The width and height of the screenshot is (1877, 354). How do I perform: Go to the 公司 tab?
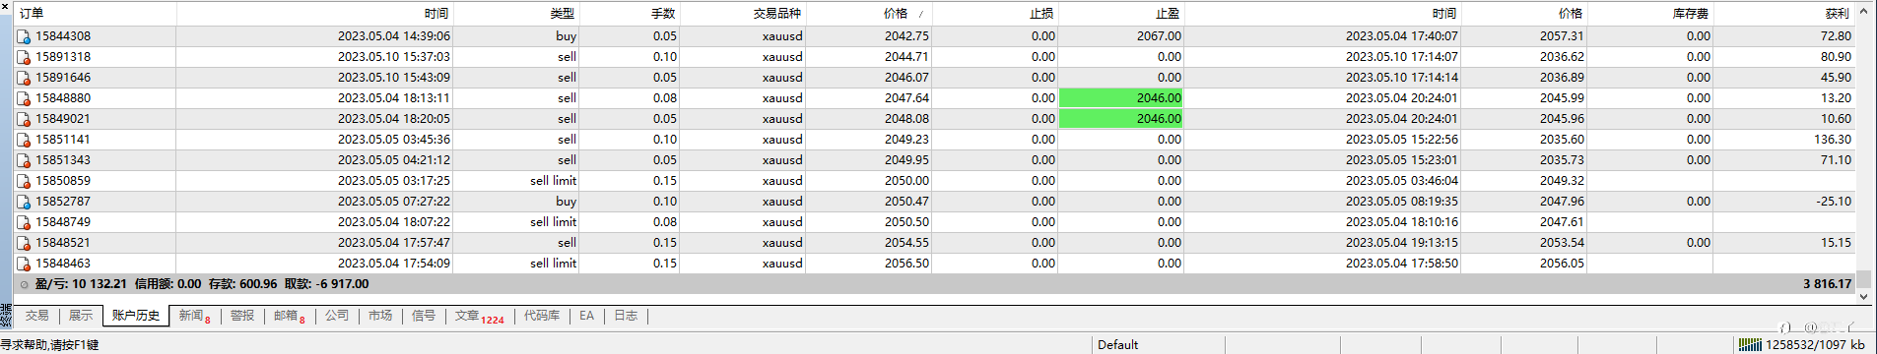coord(337,316)
